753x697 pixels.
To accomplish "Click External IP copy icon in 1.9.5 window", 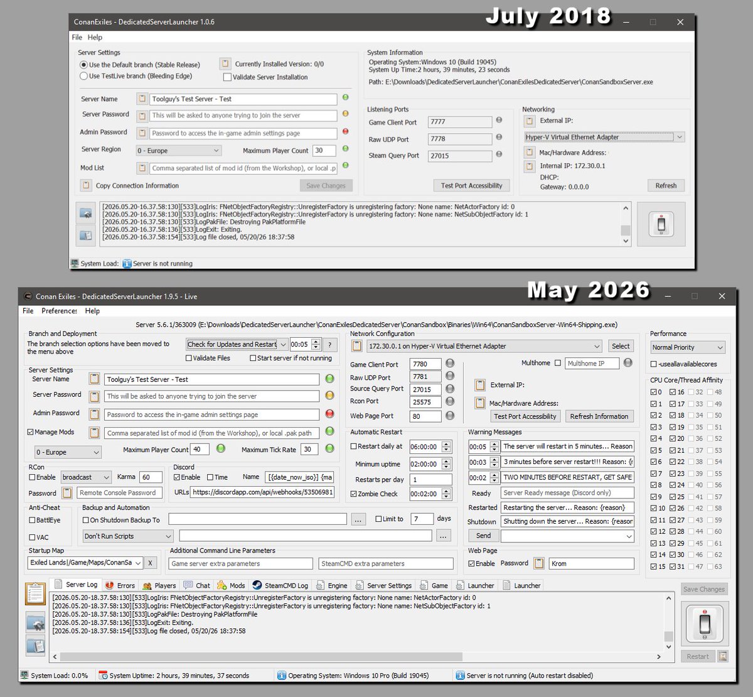I will [480, 386].
